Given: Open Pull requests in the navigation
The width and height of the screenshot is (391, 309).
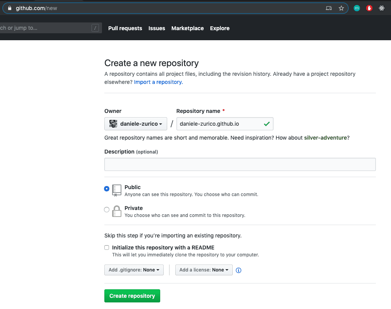Looking at the screenshot, I should tap(125, 28).
